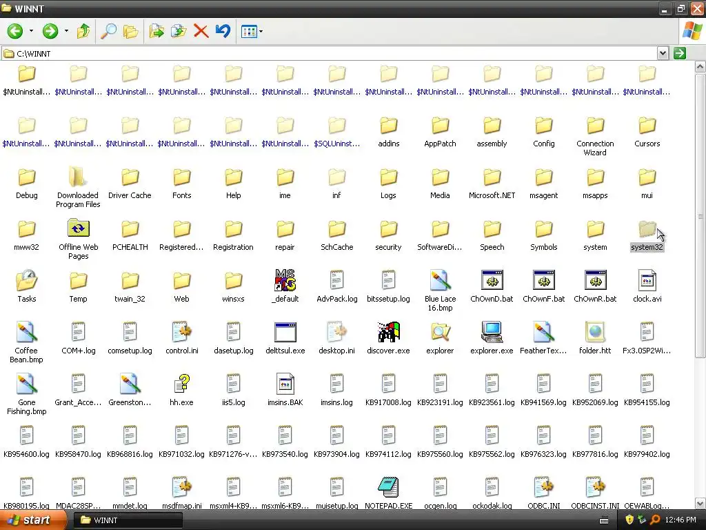
Task: Select the AdvPack.log file
Action: pos(336,286)
